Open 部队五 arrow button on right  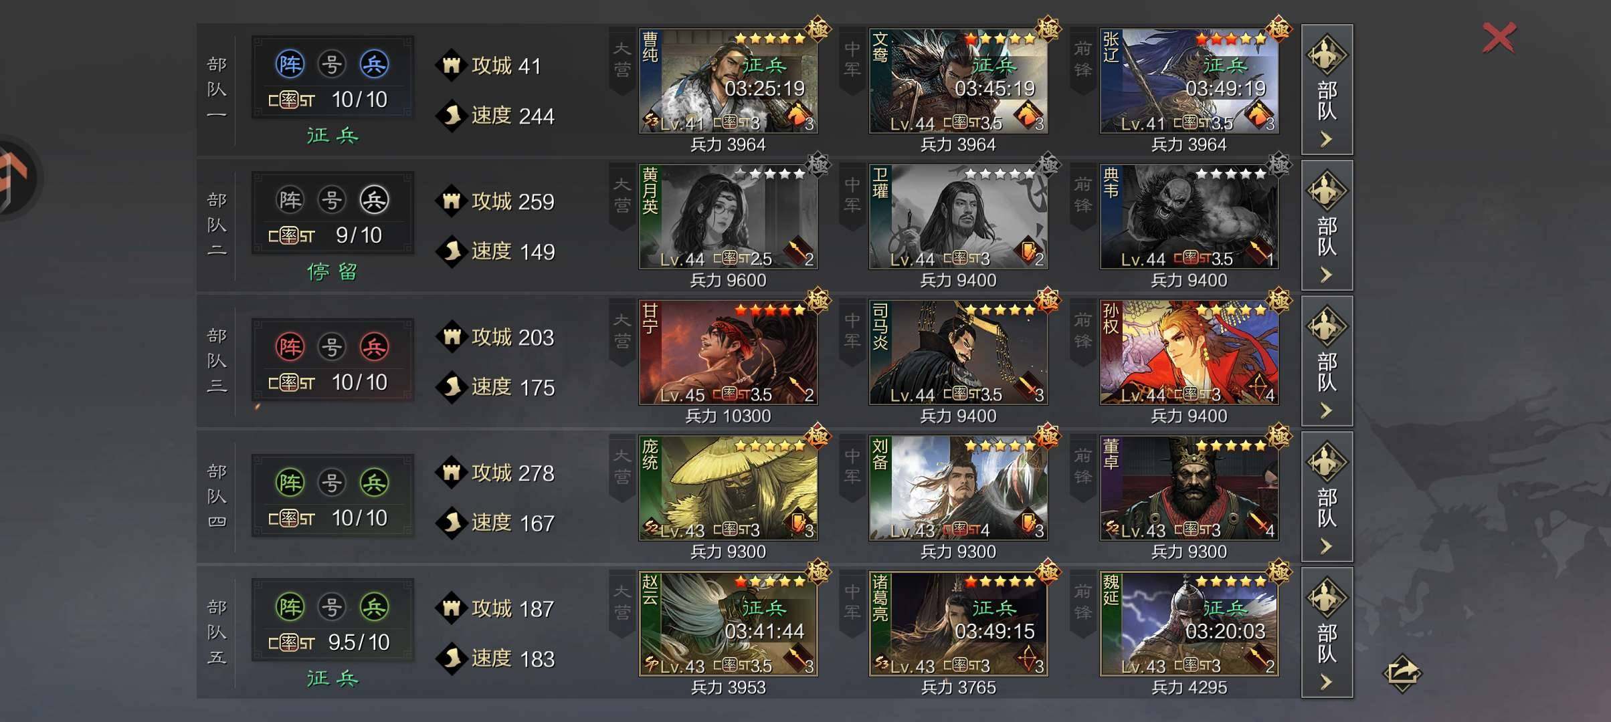1327,632
